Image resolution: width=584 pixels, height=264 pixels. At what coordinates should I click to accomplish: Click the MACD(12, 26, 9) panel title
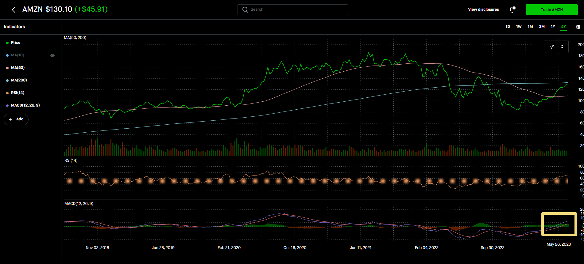(x=79, y=204)
